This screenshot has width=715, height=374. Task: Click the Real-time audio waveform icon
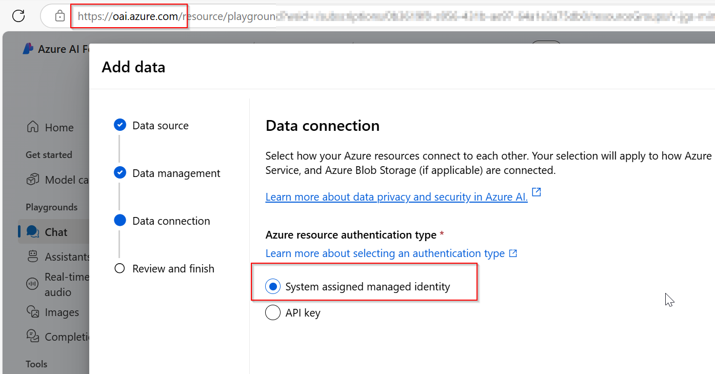(x=33, y=284)
